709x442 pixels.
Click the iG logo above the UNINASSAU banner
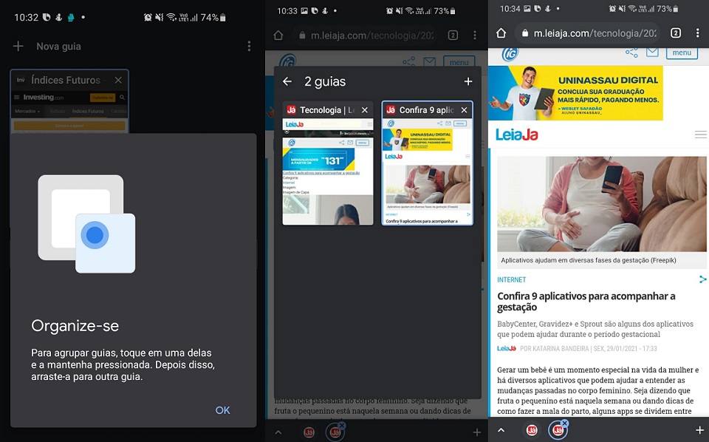click(x=510, y=54)
